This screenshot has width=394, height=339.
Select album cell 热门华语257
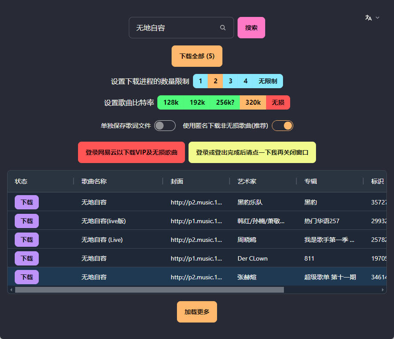[x=322, y=221]
